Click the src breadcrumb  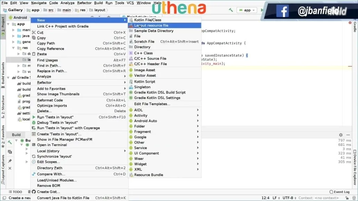pos(49,10)
